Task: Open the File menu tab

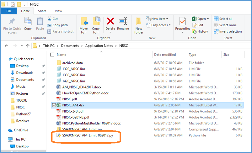Action: click(9, 11)
